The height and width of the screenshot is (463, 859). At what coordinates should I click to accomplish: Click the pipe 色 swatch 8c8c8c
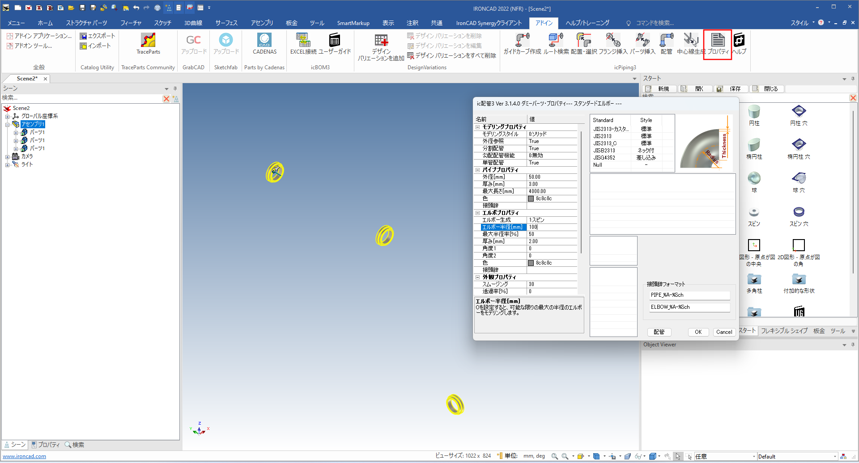point(531,198)
